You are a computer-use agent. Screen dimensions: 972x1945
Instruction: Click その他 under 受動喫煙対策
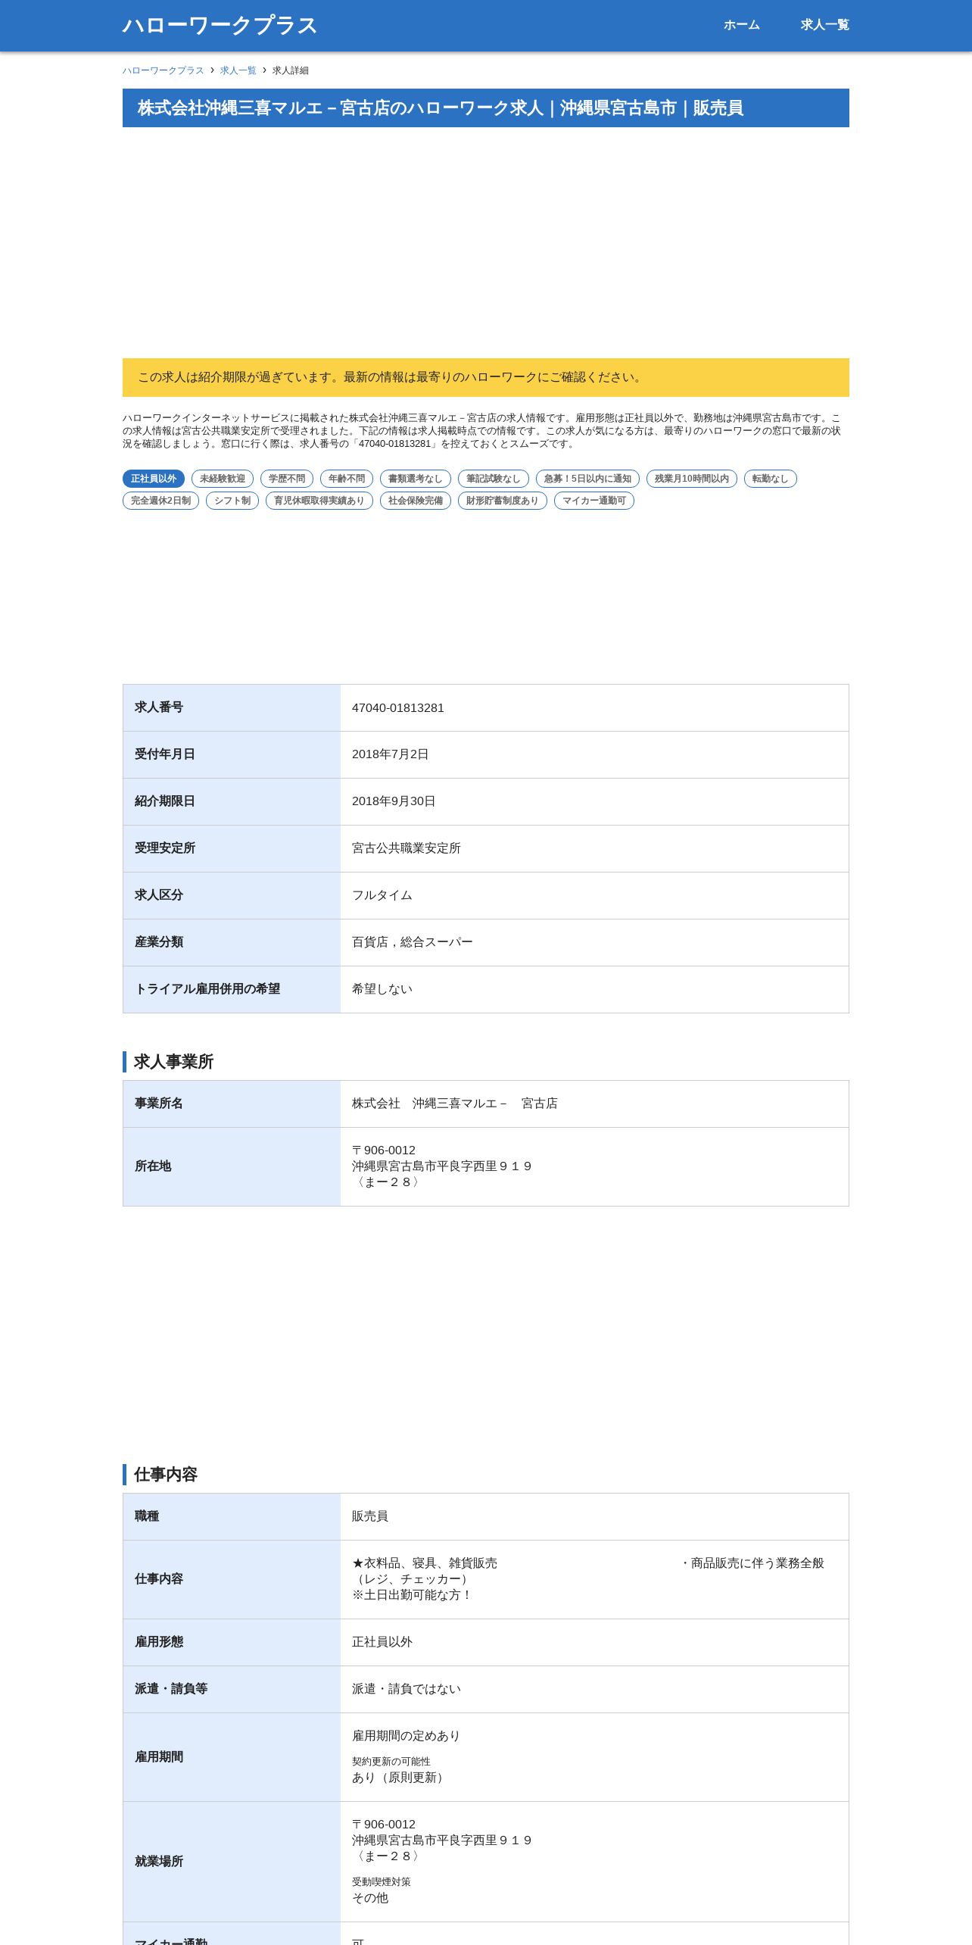(370, 1898)
